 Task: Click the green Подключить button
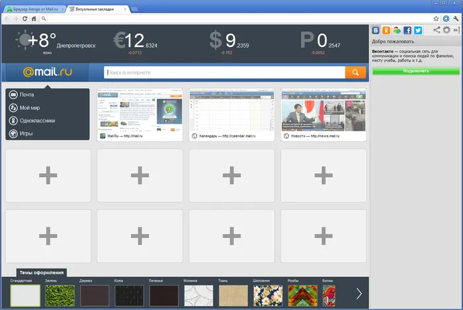coord(416,71)
